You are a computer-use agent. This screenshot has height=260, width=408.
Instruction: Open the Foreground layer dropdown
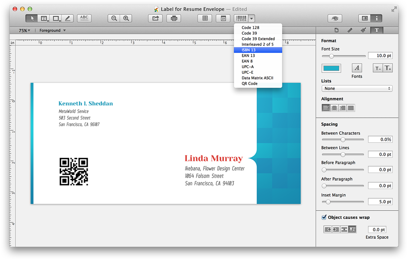tap(52, 30)
